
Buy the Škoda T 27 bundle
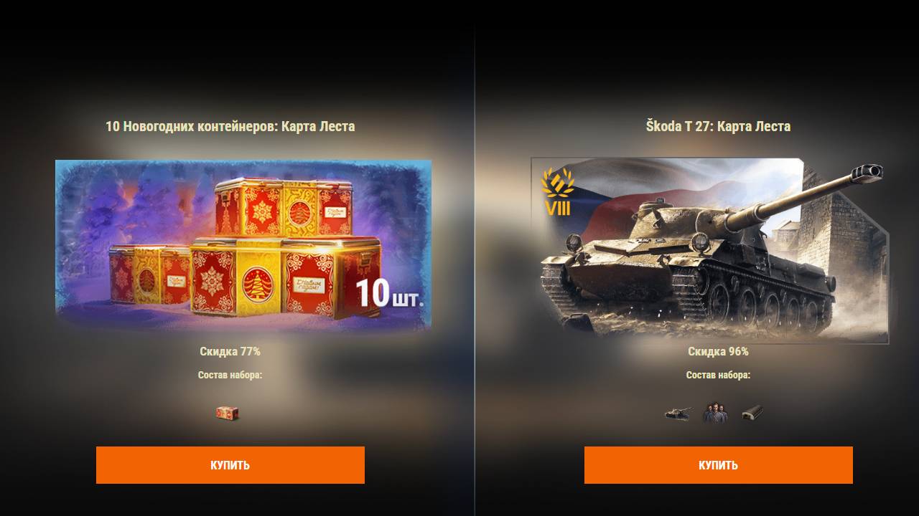click(719, 465)
